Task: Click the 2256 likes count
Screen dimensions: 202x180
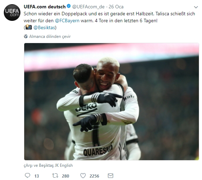Action: click(x=94, y=176)
